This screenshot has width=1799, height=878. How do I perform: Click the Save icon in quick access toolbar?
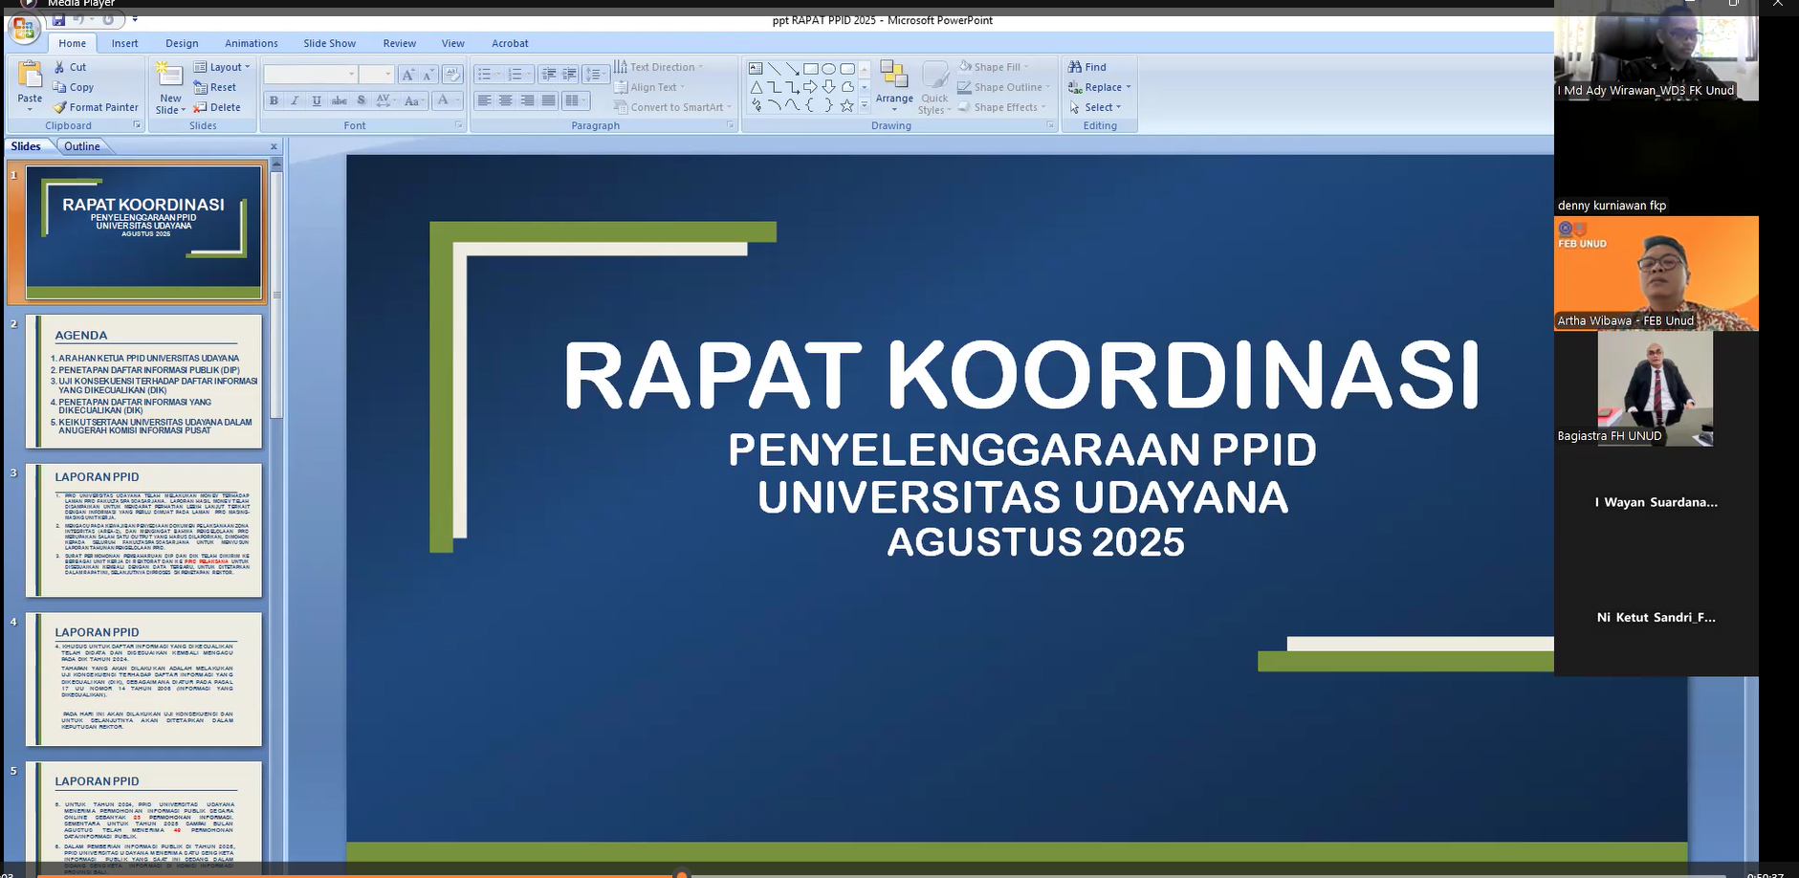point(58,20)
